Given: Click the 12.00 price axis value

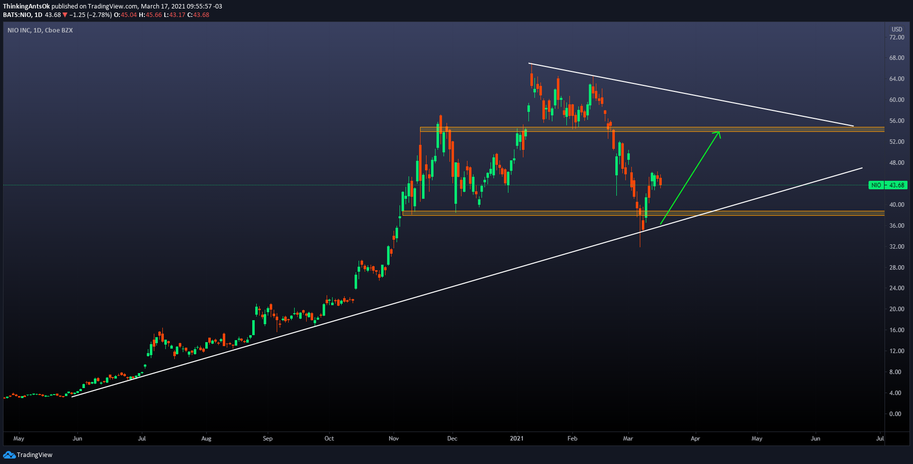Looking at the screenshot, I should pos(897,351).
